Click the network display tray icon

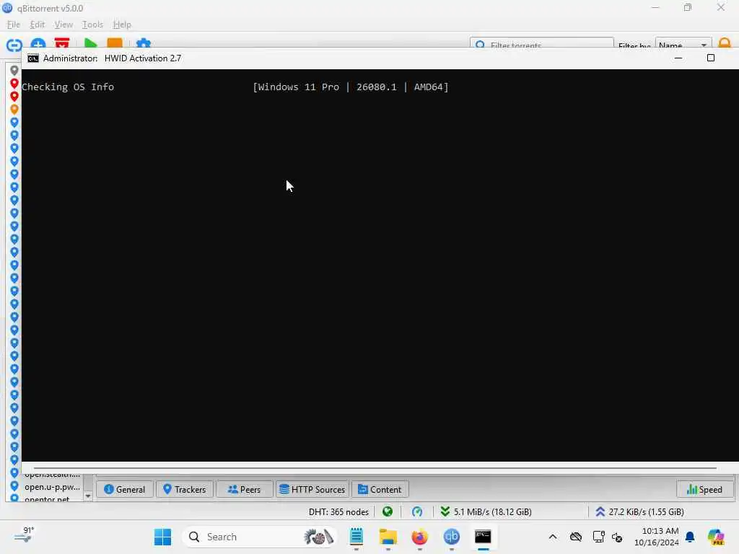click(x=598, y=537)
